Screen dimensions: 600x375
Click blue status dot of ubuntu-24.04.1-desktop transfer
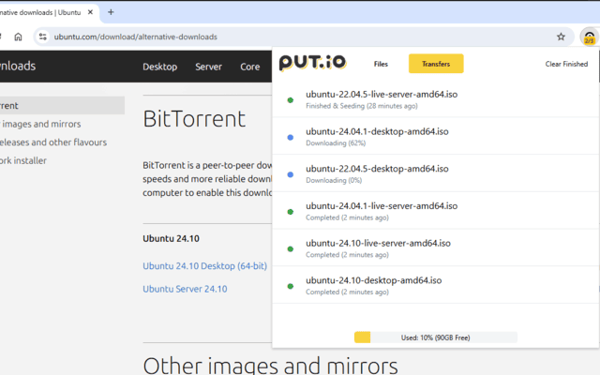(290, 137)
